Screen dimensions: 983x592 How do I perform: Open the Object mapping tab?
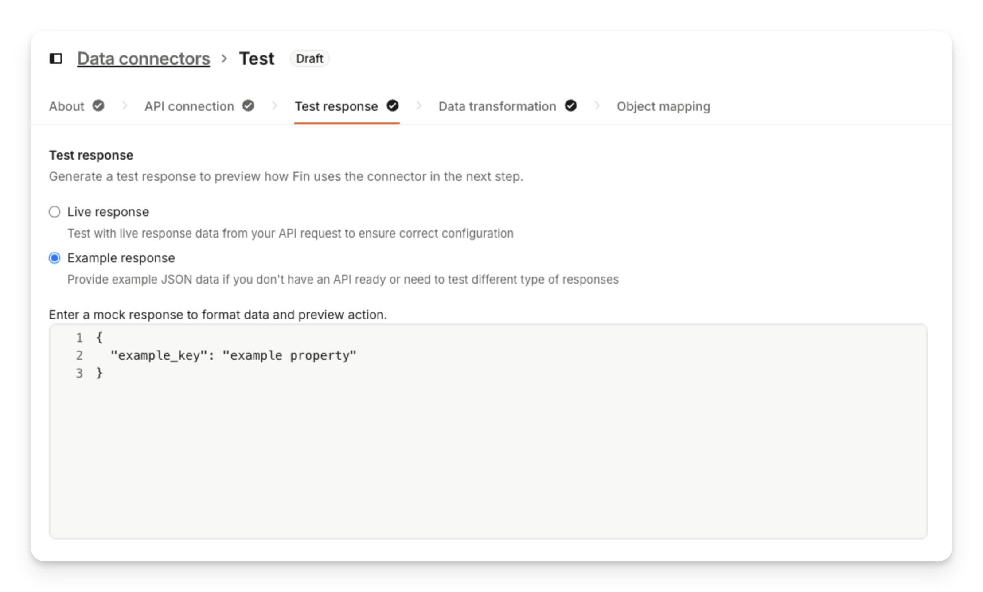[663, 106]
